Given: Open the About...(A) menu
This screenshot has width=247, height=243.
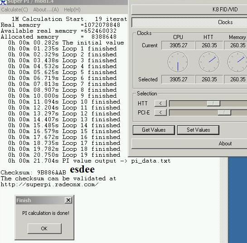Looking at the screenshot, I should click(x=46, y=10).
